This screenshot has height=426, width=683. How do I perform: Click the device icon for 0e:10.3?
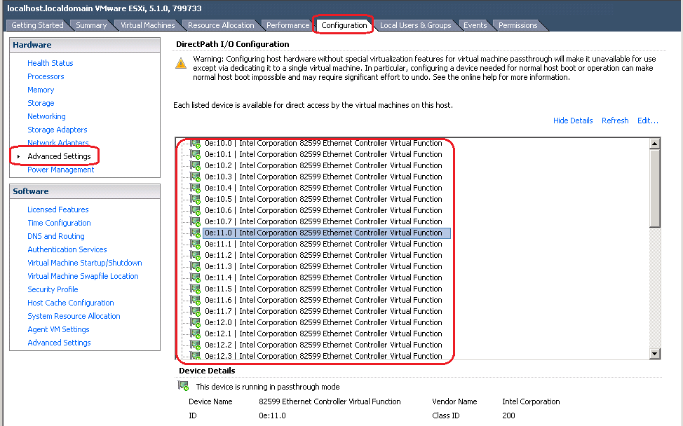coord(196,177)
